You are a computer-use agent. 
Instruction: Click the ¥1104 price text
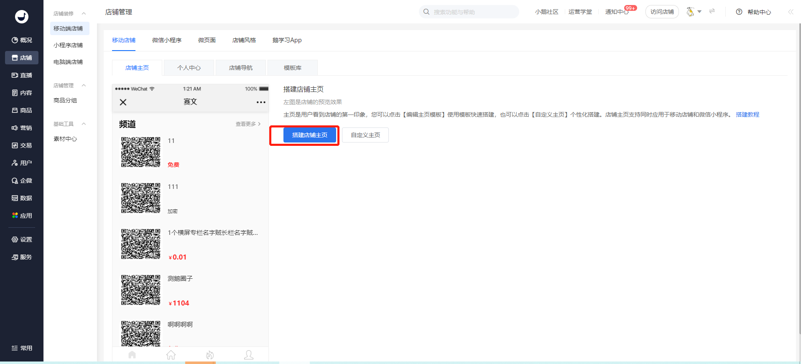(x=179, y=303)
